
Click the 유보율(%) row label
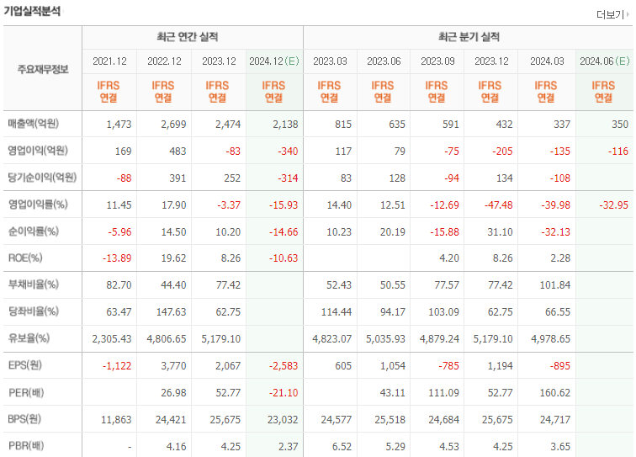point(29,338)
